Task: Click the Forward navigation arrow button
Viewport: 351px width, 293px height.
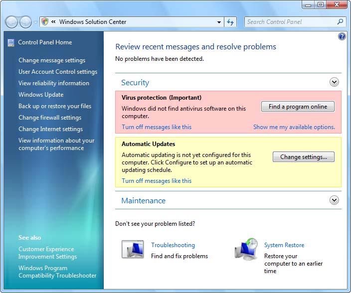Action: (25, 22)
